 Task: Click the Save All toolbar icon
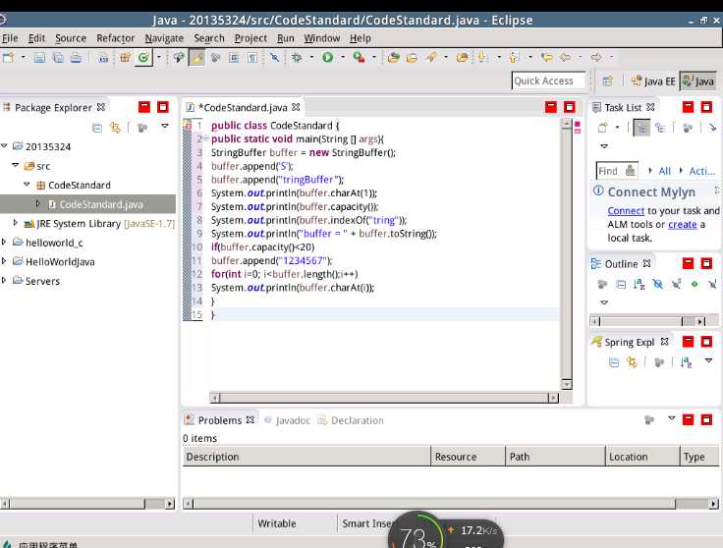pos(58,58)
